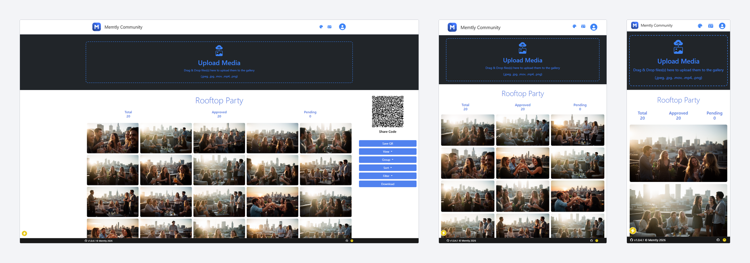Click the yellow round icon in the mobile footer
This screenshot has width=750, height=263.
(x=725, y=240)
